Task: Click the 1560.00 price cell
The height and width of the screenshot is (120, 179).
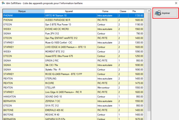Action: (x=136, y=29)
